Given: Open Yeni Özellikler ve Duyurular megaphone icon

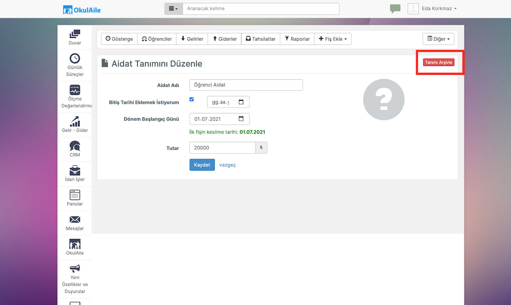Looking at the screenshot, I should pos(75,268).
